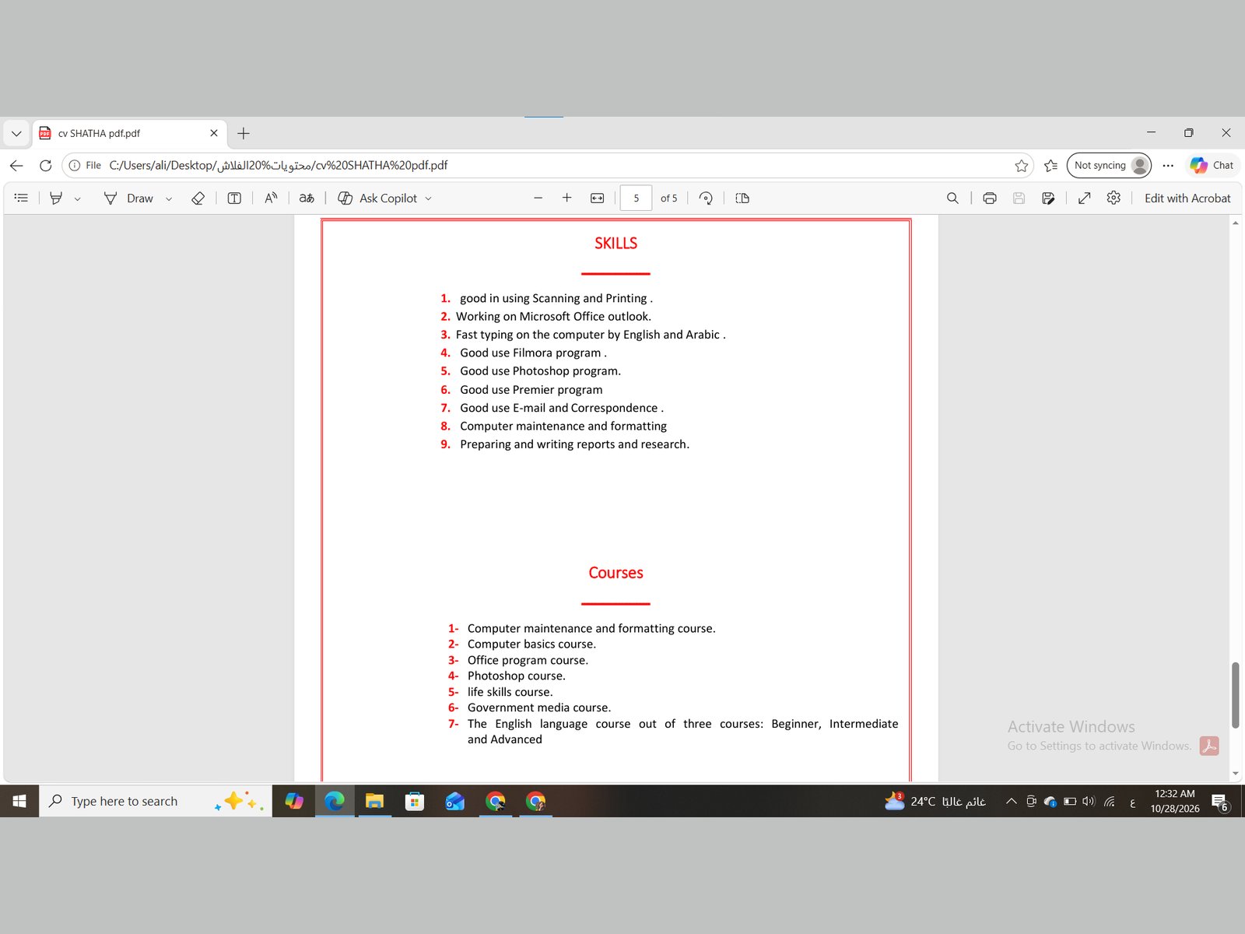
Task: Click the Not syncing profile button
Action: 1109,166
